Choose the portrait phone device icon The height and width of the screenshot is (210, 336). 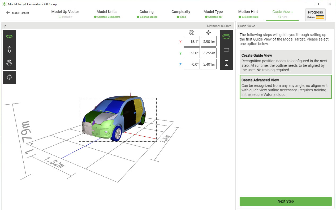tap(226, 63)
